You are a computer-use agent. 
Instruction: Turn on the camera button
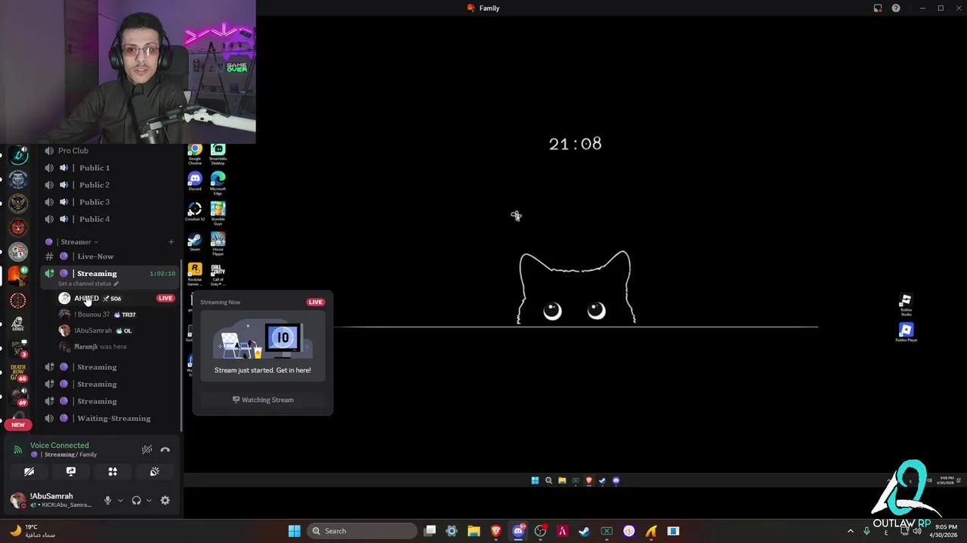[x=29, y=471]
